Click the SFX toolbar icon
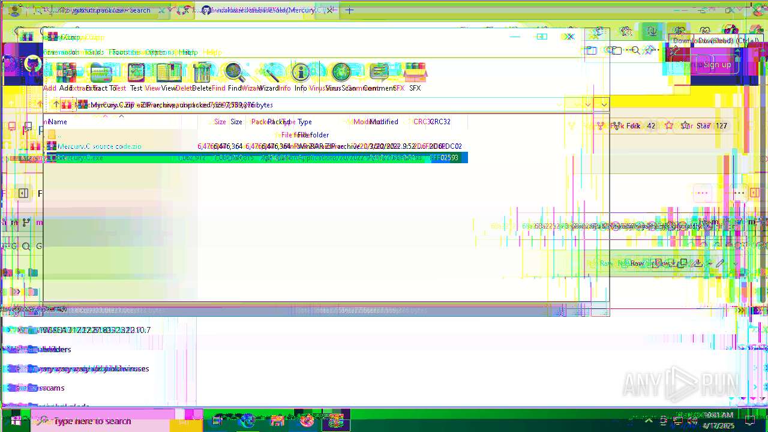 pos(415,77)
